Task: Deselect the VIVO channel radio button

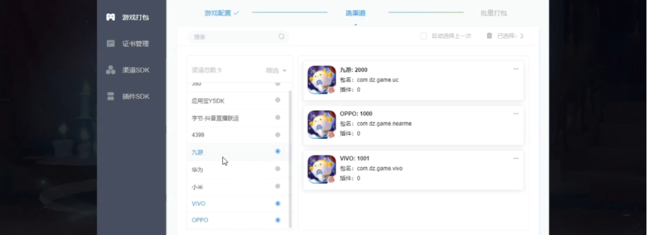Action: (278, 203)
